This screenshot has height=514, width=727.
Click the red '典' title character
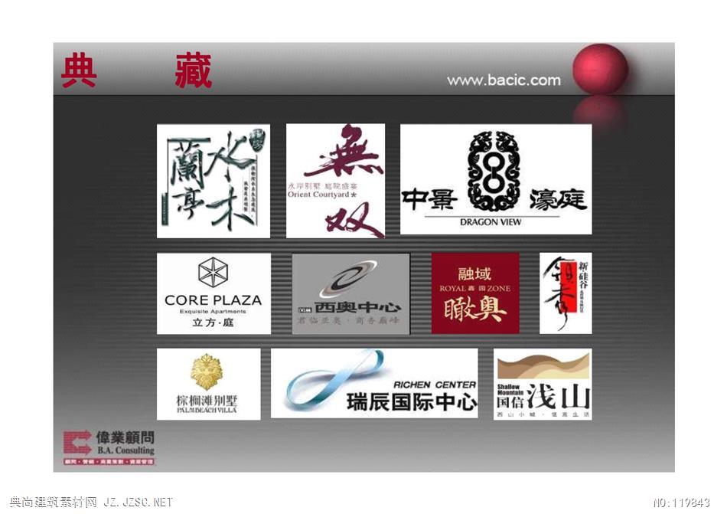(79, 71)
